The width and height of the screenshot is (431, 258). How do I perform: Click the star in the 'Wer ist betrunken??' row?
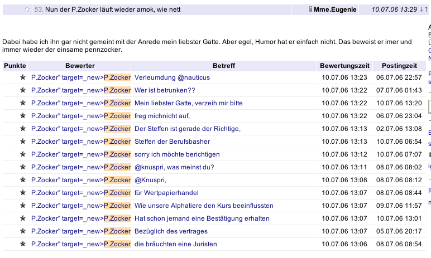point(23,90)
